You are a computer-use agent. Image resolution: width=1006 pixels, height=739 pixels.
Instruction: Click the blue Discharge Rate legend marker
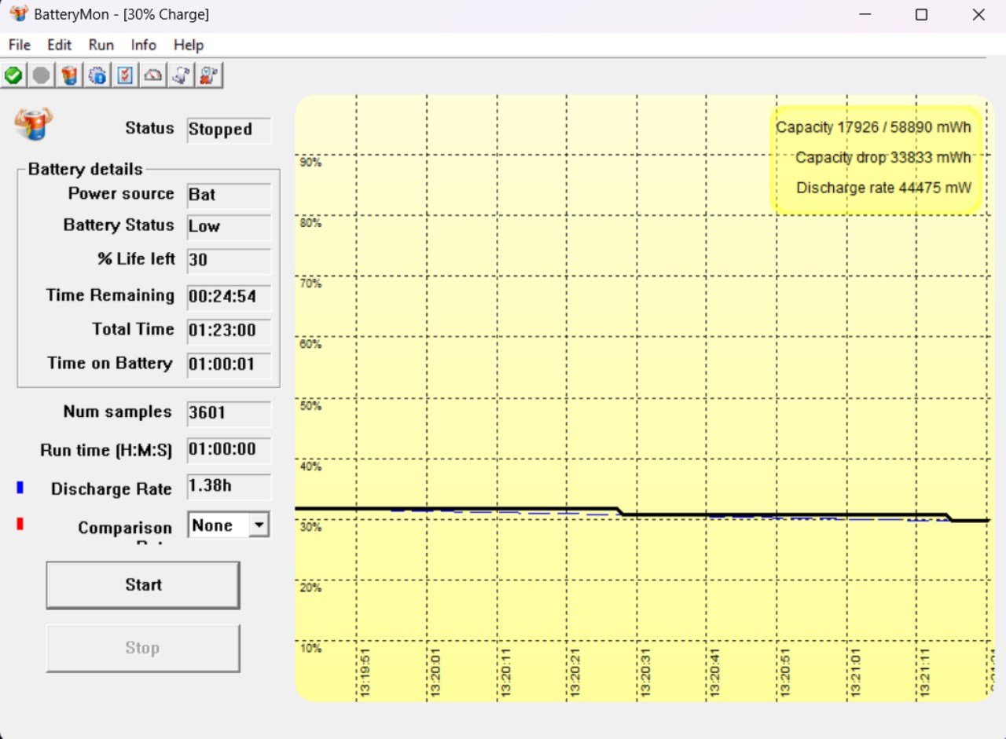20,488
